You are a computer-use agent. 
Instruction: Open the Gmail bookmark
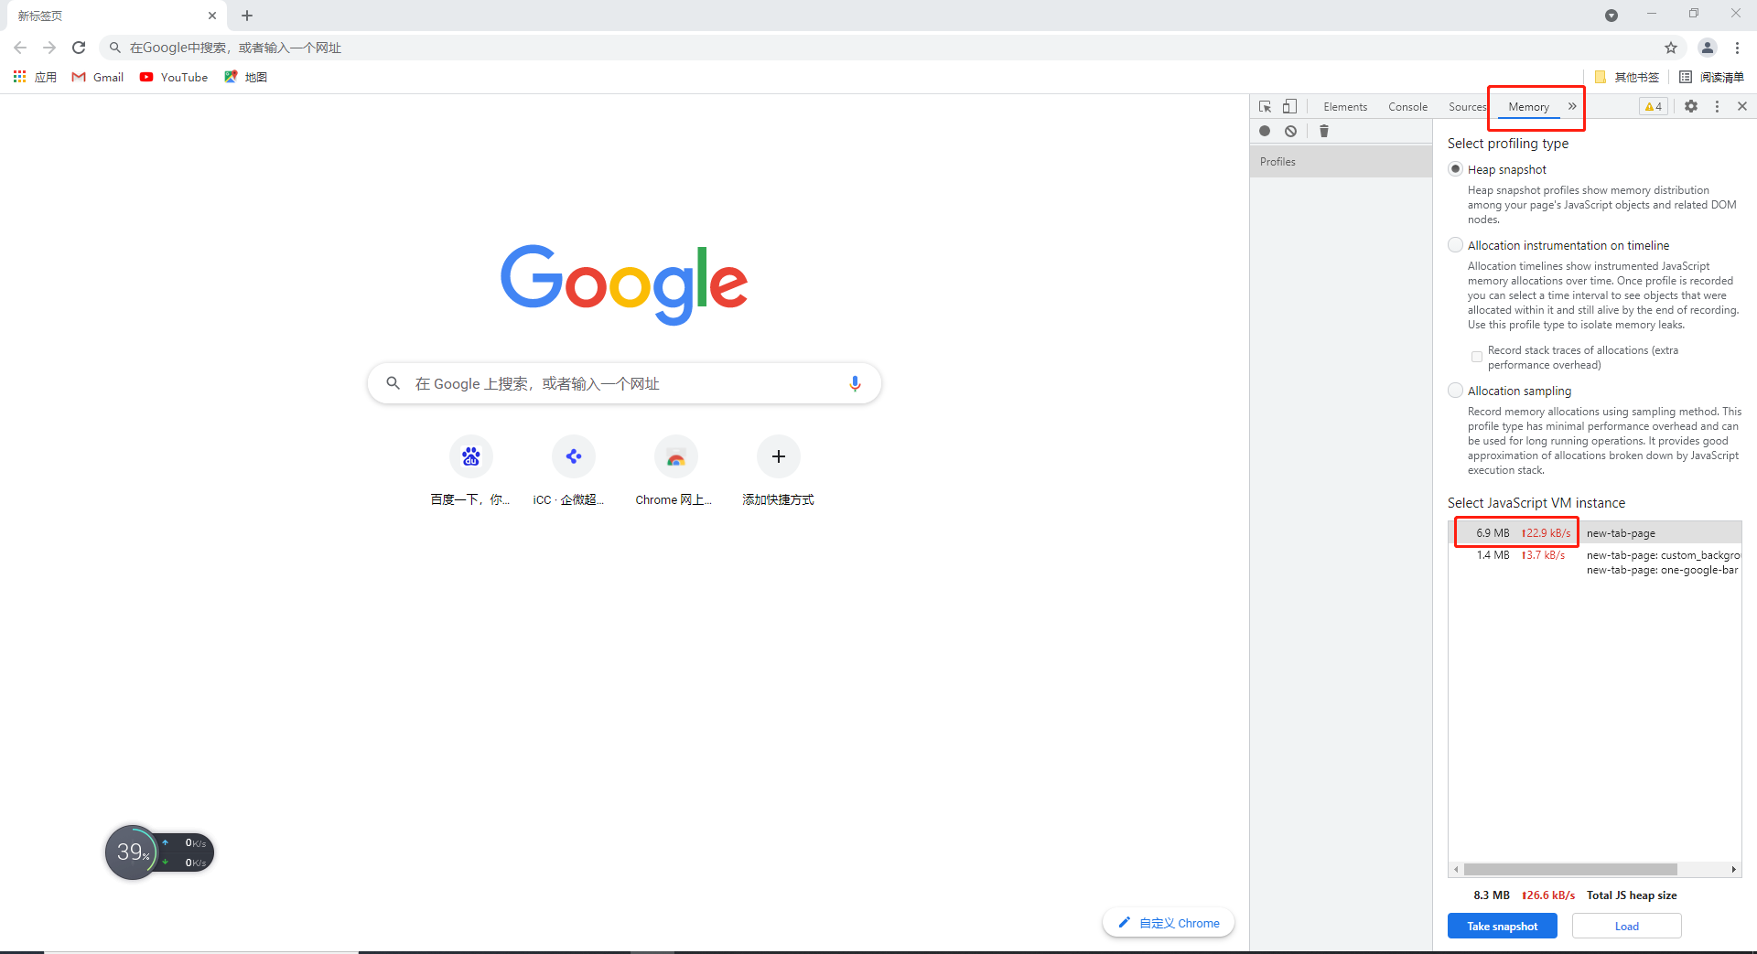(98, 78)
